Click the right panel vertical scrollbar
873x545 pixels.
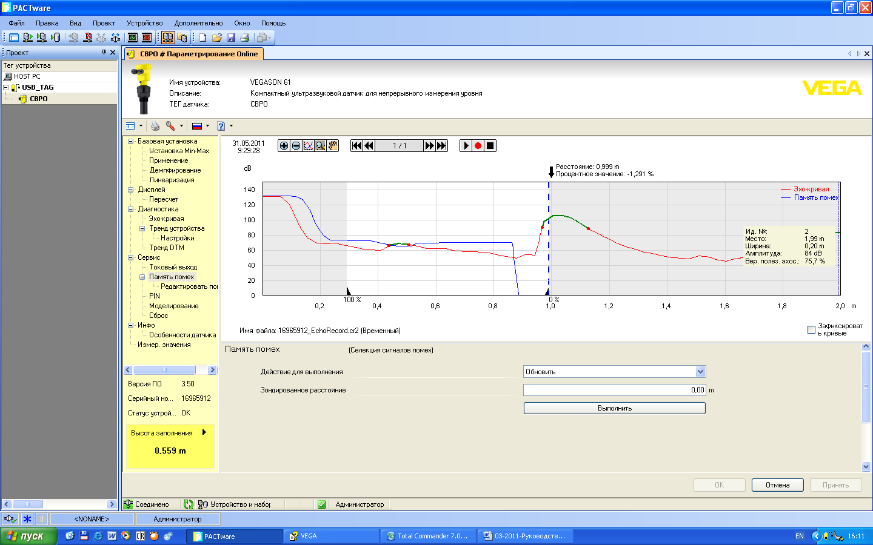pos(866,407)
